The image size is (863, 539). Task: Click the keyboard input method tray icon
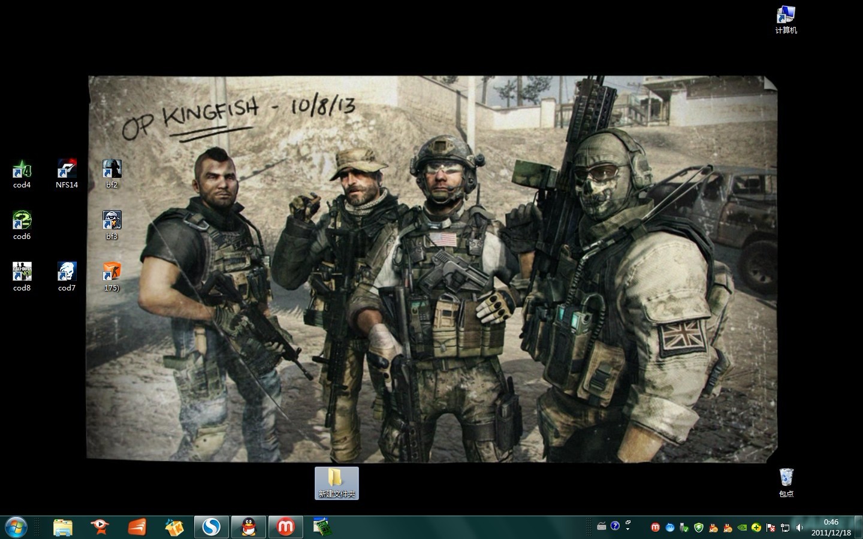(x=602, y=526)
